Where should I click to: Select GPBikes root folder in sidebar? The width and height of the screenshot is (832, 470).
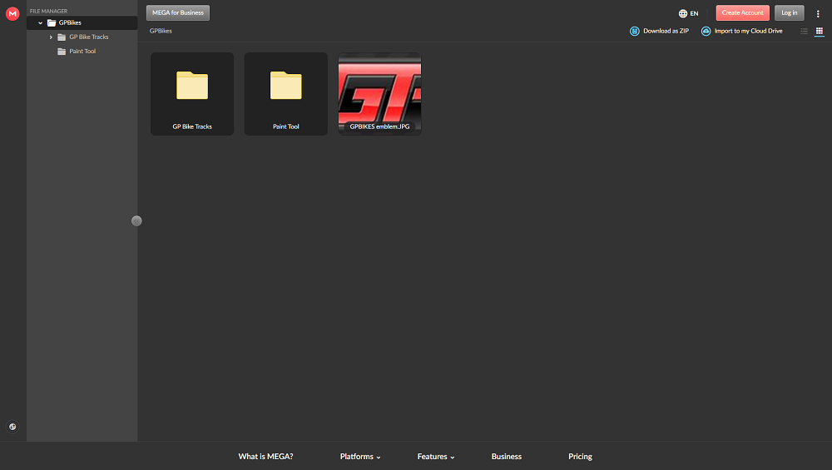click(x=82, y=22)
